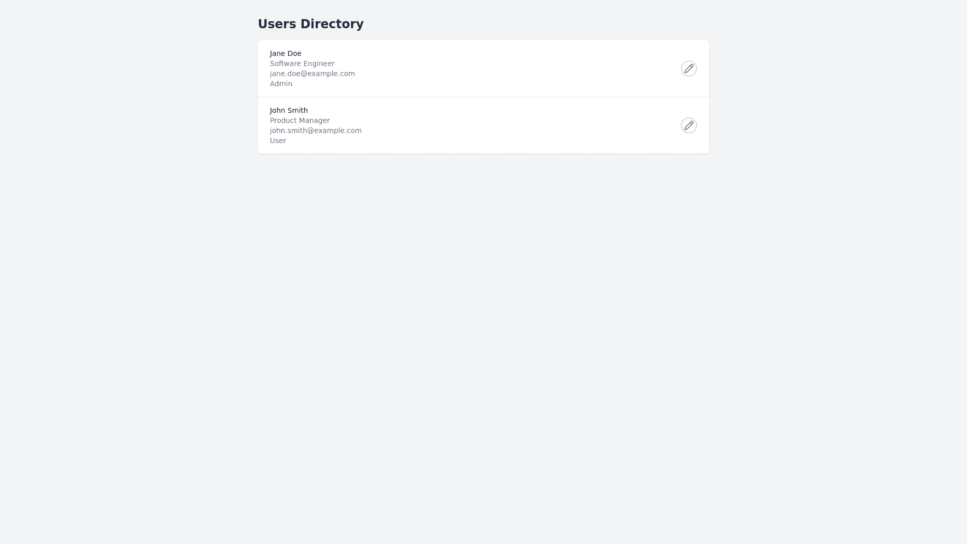This screenshot has width=967, height=544.
Task: Click the surname Doe in the first entry
Action: (x=294, y=53)
